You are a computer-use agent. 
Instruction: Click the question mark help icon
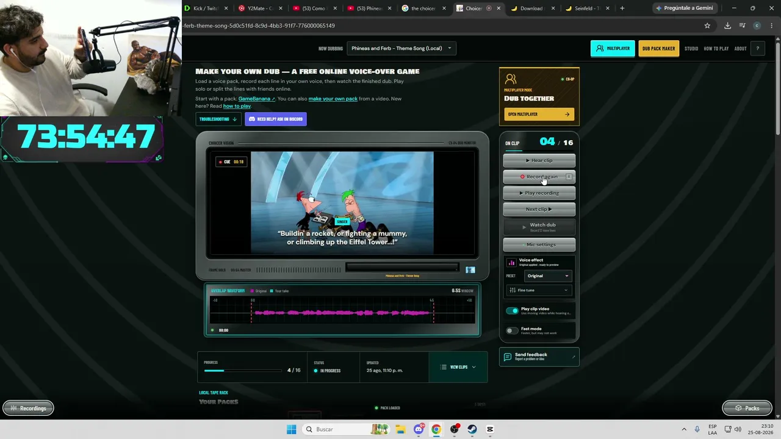pyautogui.click(x=758, y=49)
